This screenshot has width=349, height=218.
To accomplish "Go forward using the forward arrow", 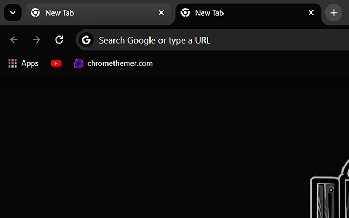I will coord(37,40).
